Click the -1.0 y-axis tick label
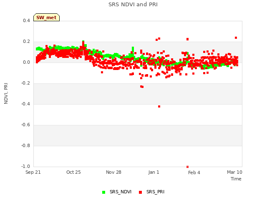The width and height of the screenshot is (267, 200). [25, 166]
